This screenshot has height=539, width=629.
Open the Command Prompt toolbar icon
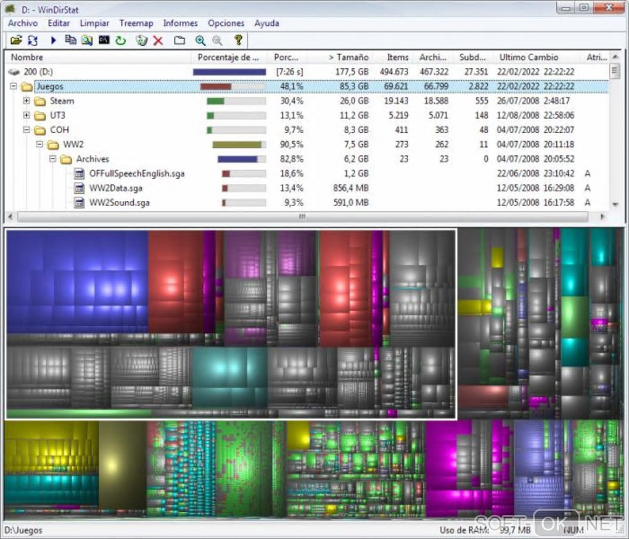pos(104,41)
